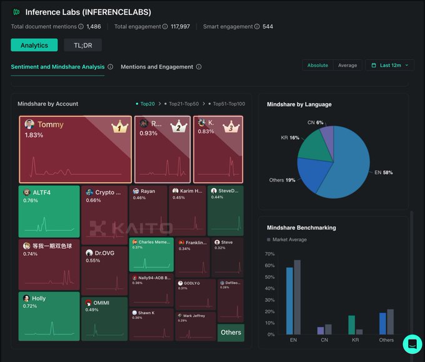Click info icon by Sentiment and Mindshare Analysis
425x362 pixels.
(x=110, y=67)
